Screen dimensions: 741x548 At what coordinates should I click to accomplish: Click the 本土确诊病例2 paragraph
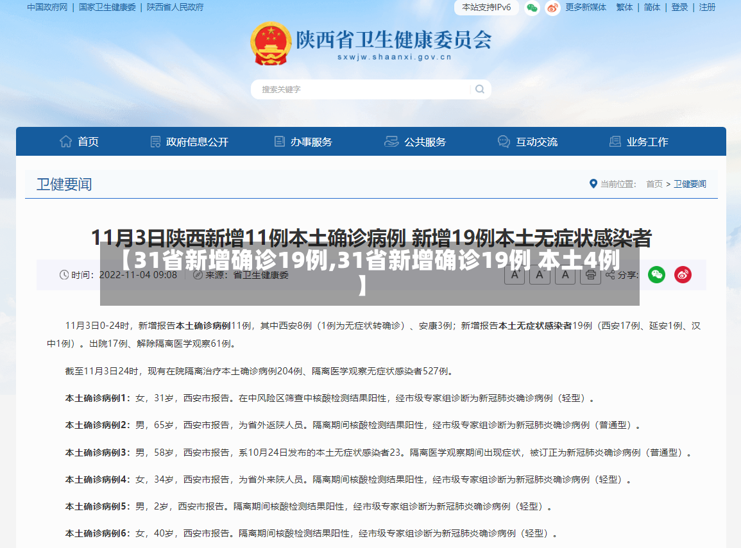354,425
